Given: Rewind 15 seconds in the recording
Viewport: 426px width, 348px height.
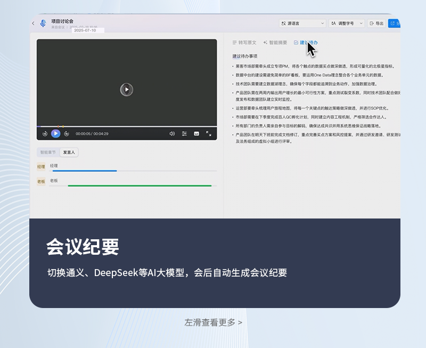Looking at the screenshot, I should [x=45, y=134].
